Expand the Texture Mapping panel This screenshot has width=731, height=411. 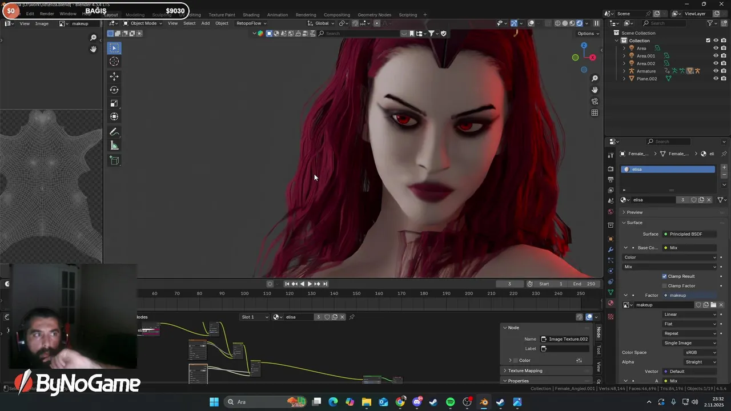(x=547, y=370)
